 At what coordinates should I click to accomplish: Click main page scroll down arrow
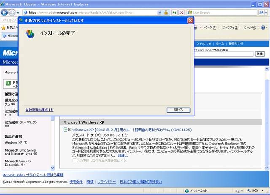point(267,168)
